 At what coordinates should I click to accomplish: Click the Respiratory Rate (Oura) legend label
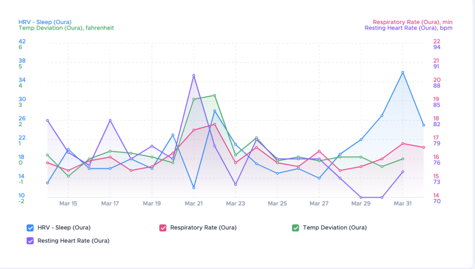pyautogui.click(x=203, y=228)
